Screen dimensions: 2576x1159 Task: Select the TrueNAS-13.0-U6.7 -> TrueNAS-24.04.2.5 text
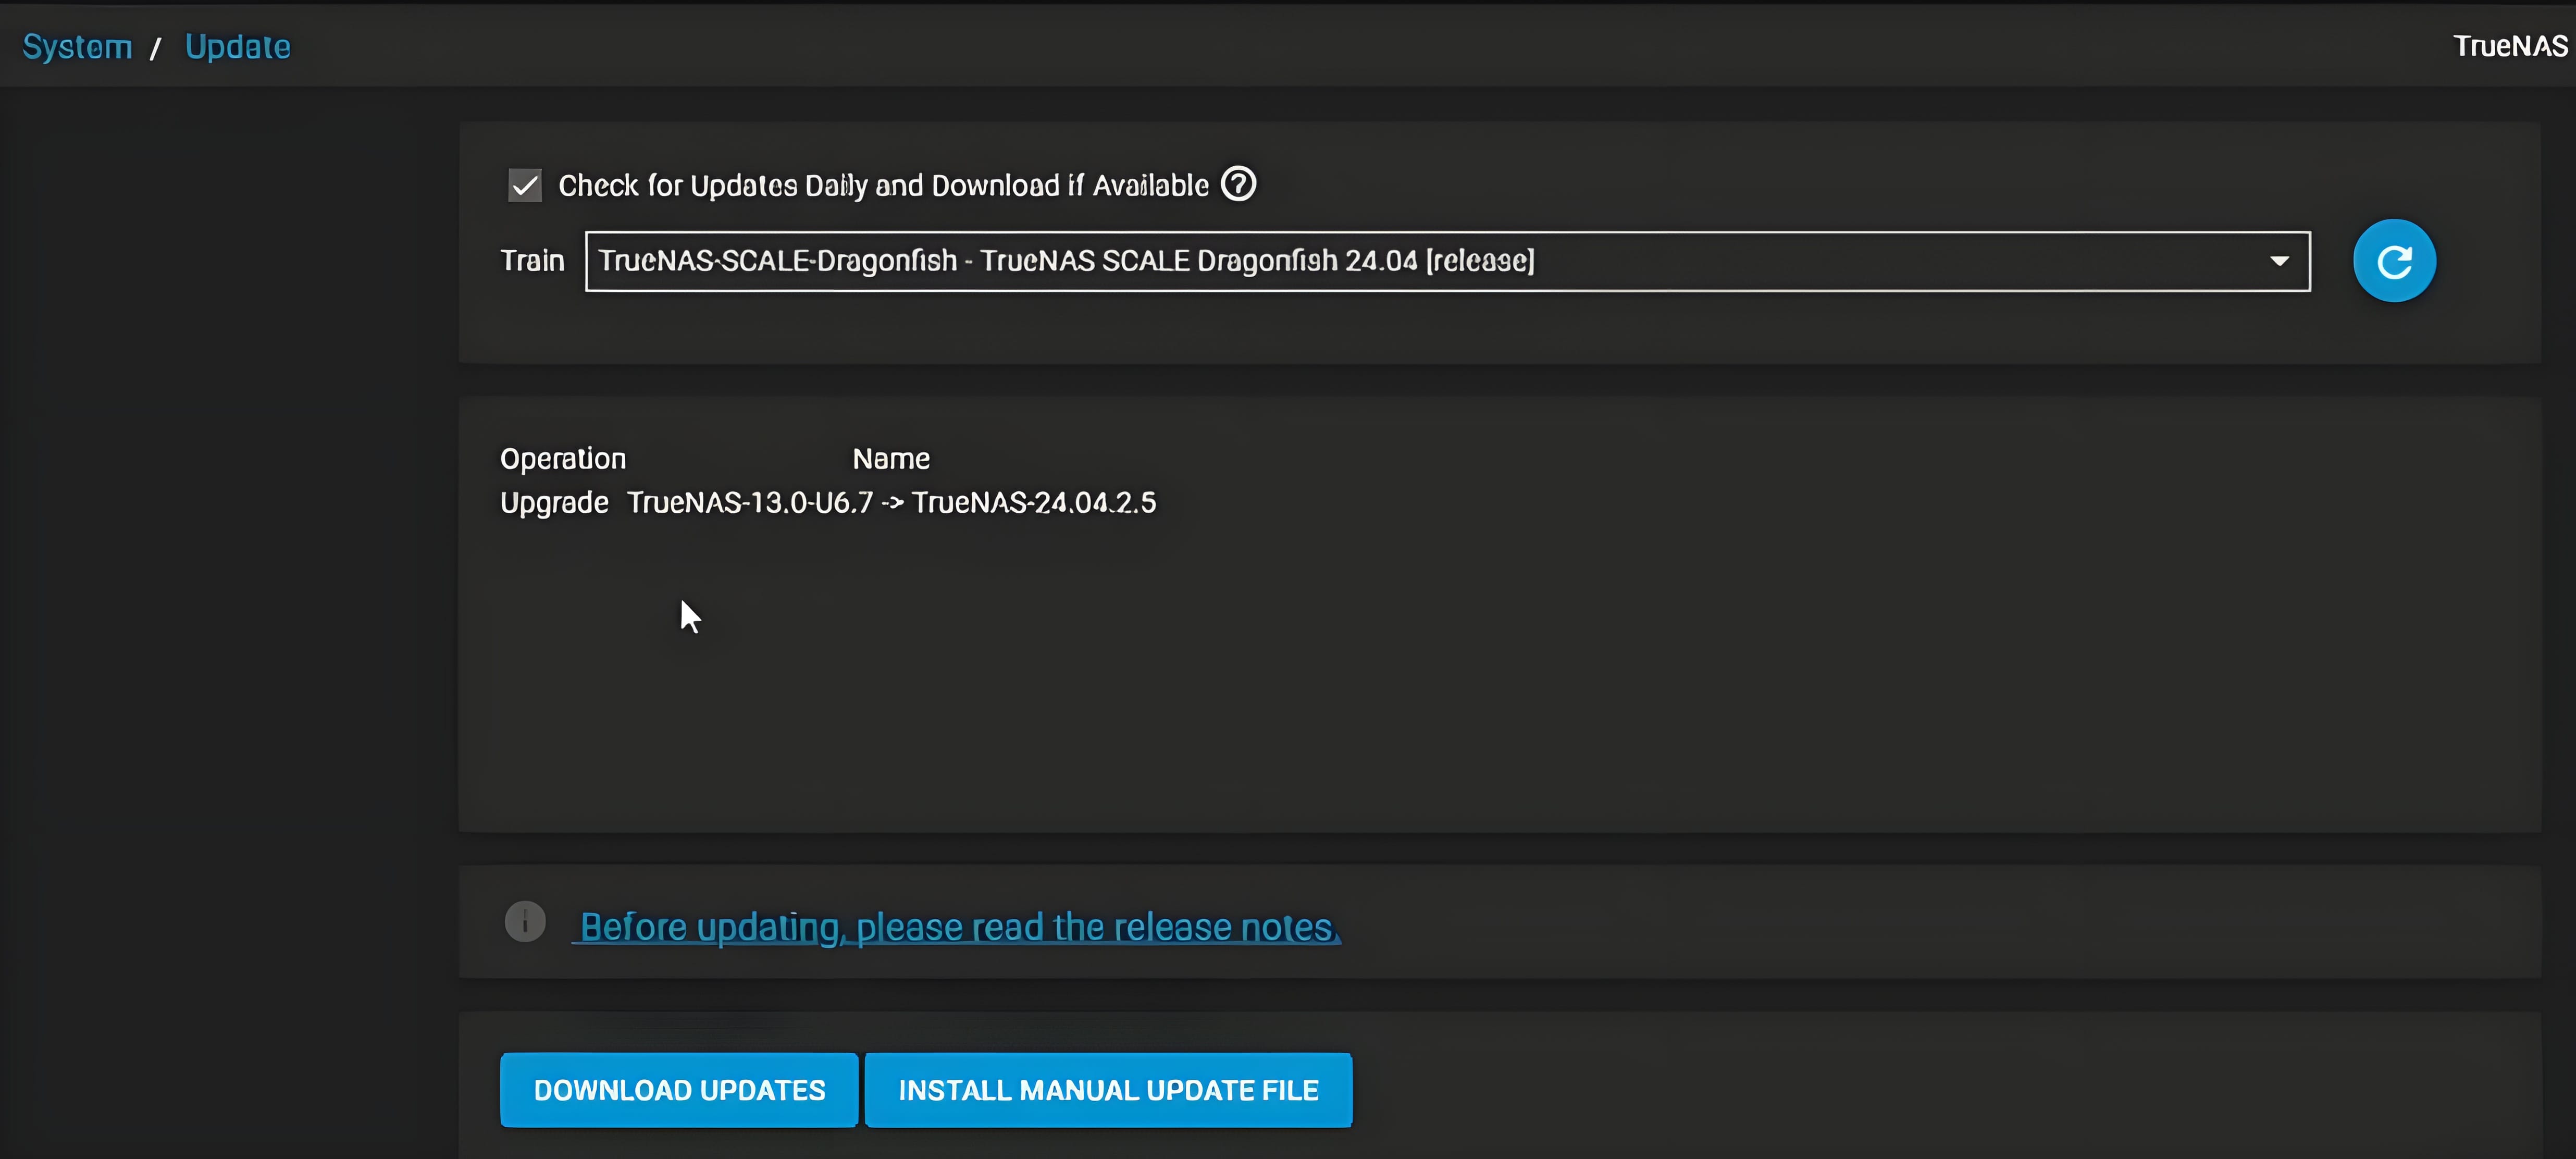coord(891,502)
